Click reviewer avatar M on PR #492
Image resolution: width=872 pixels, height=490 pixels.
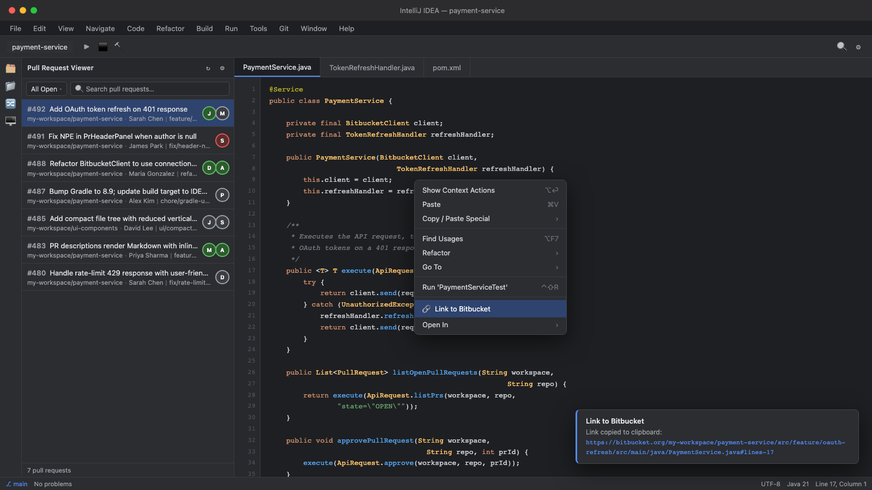(222, 113)
